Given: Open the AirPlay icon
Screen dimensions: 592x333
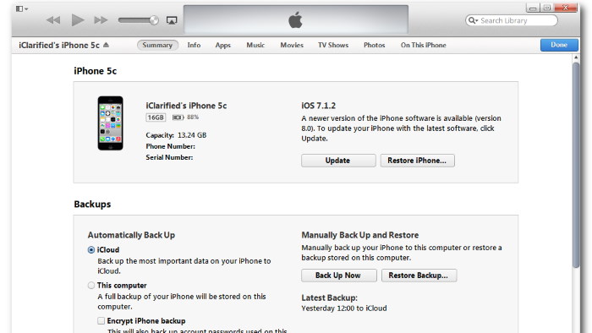Looking at the screenshot, I should click(x=172, y=20).
